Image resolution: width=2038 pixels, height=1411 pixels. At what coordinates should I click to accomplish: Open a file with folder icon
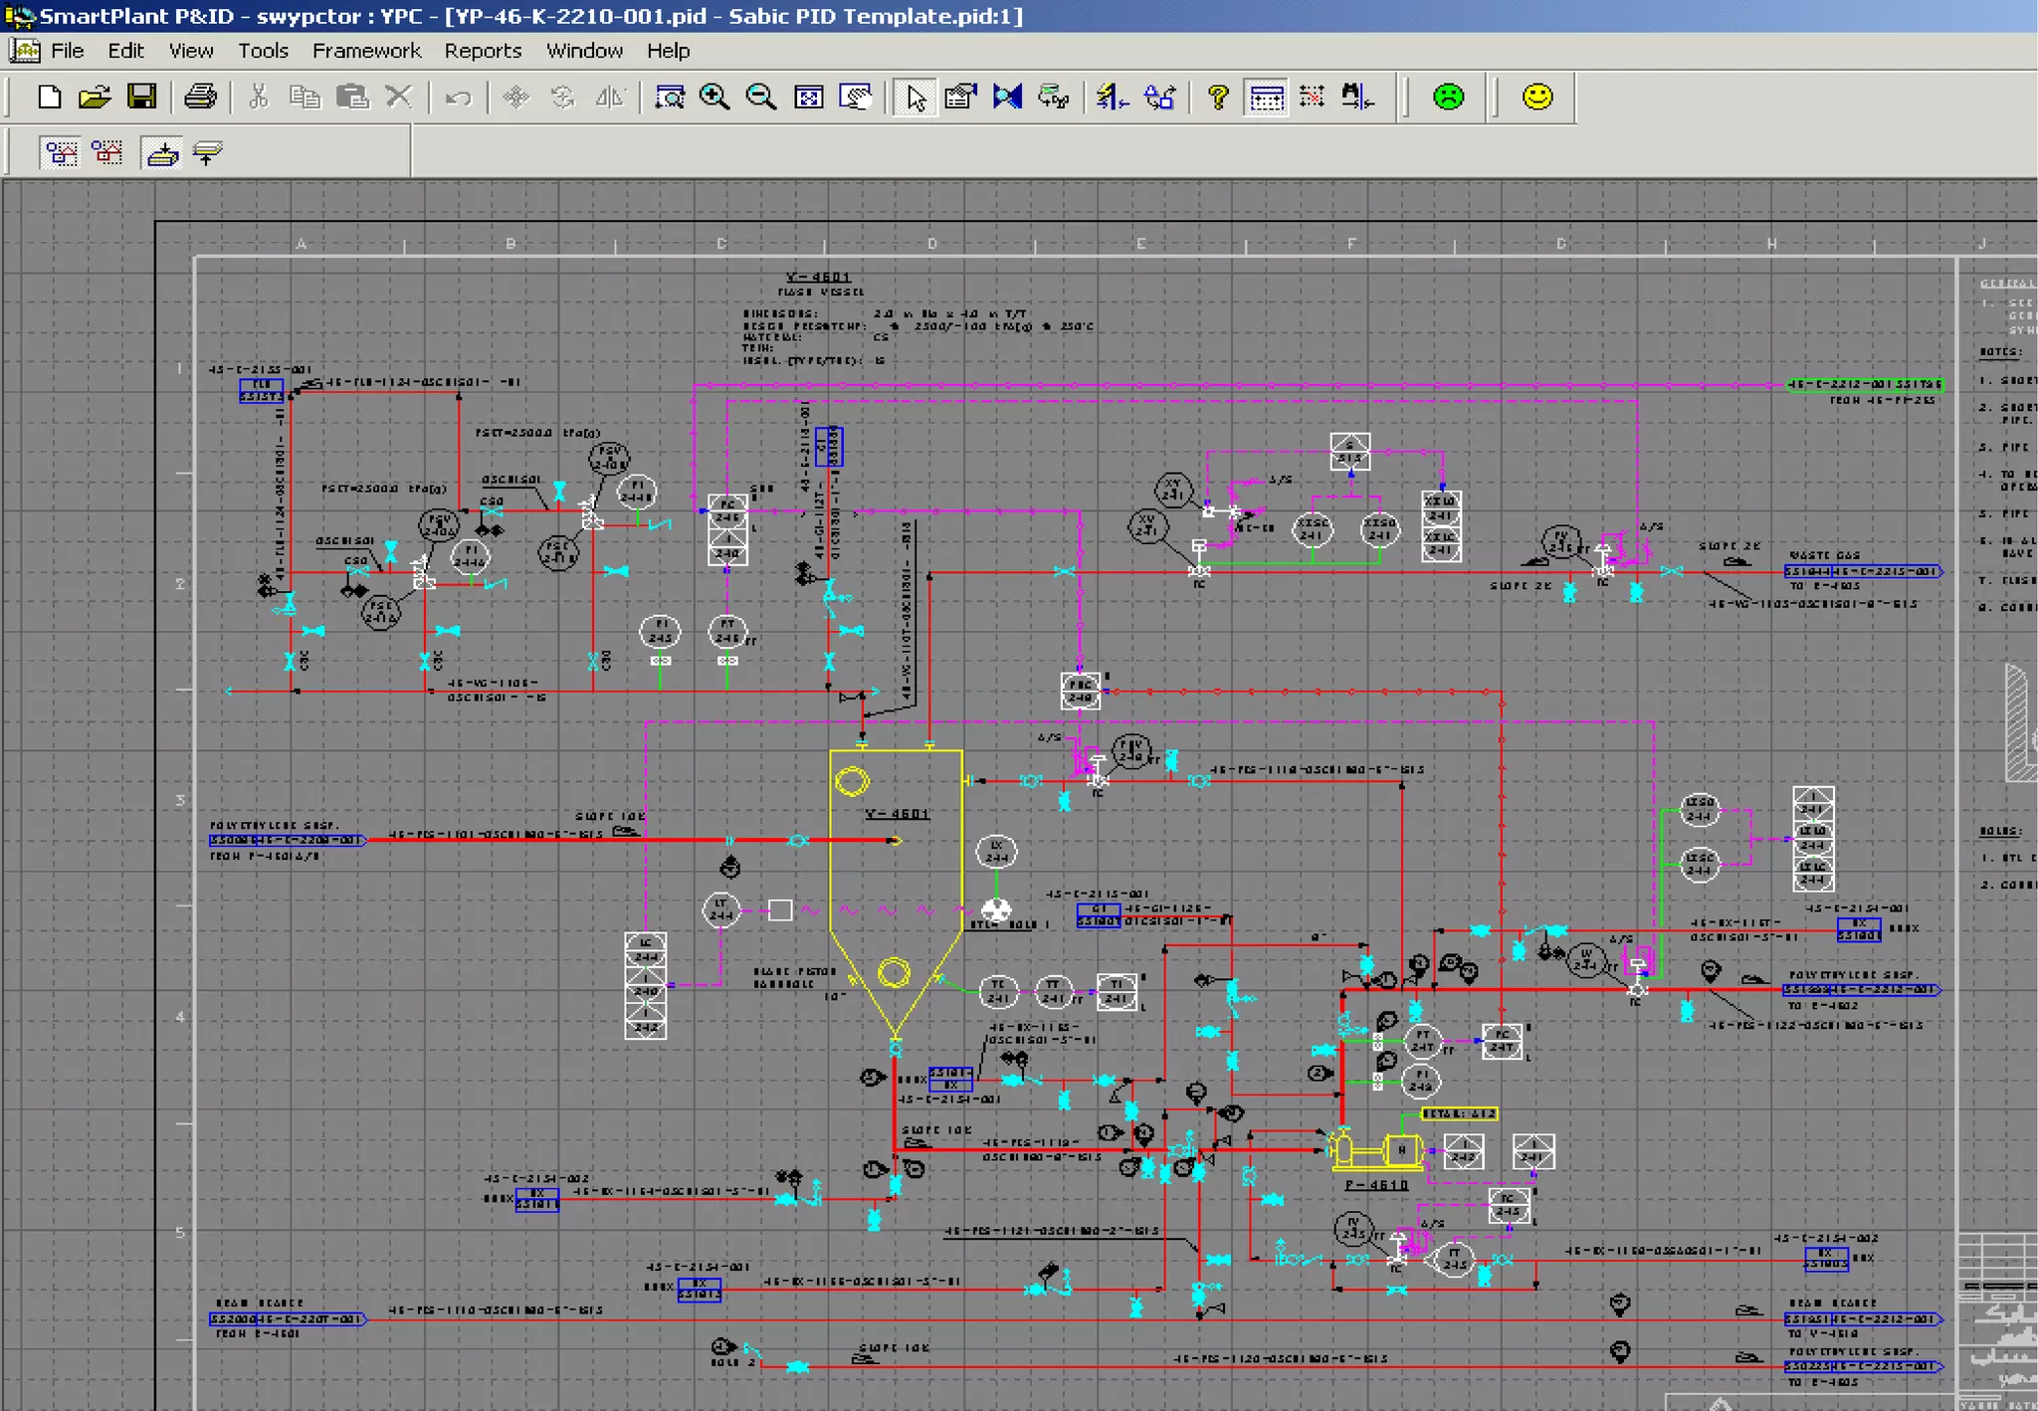pyautogui.click(x=95, y=97)
